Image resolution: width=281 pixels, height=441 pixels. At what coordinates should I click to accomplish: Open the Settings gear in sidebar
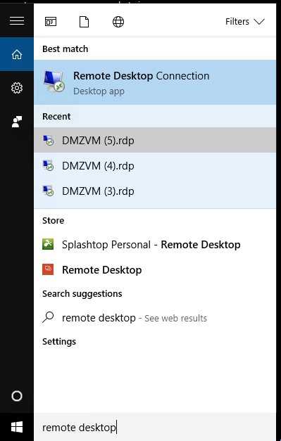tap(17, 88)
